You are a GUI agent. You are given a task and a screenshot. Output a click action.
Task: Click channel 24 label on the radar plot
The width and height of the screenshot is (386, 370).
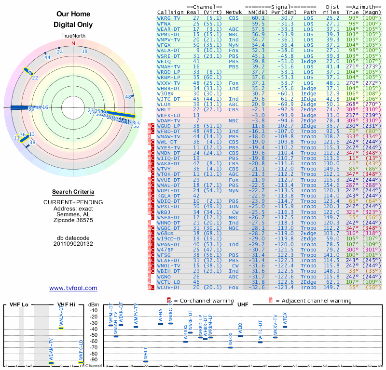(x=60, y=52)
